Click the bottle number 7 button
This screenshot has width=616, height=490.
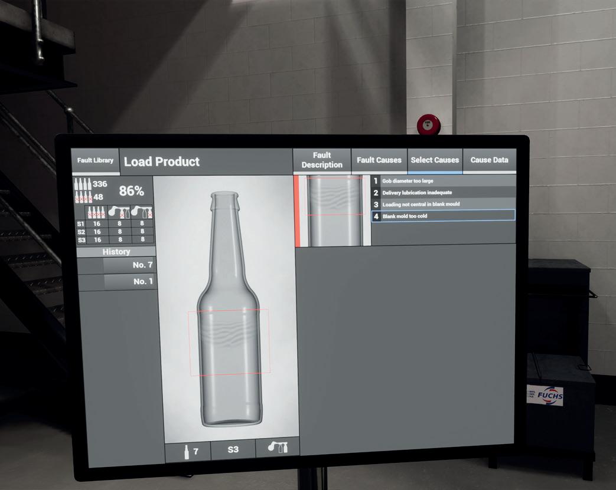click(x=188, y=452)
